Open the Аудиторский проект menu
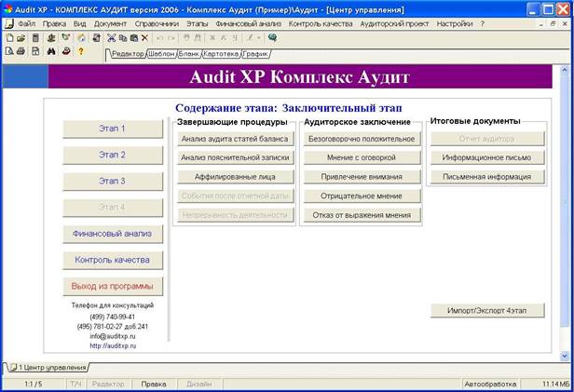This screenshot has height=392, width=574. tap(394, 24)
